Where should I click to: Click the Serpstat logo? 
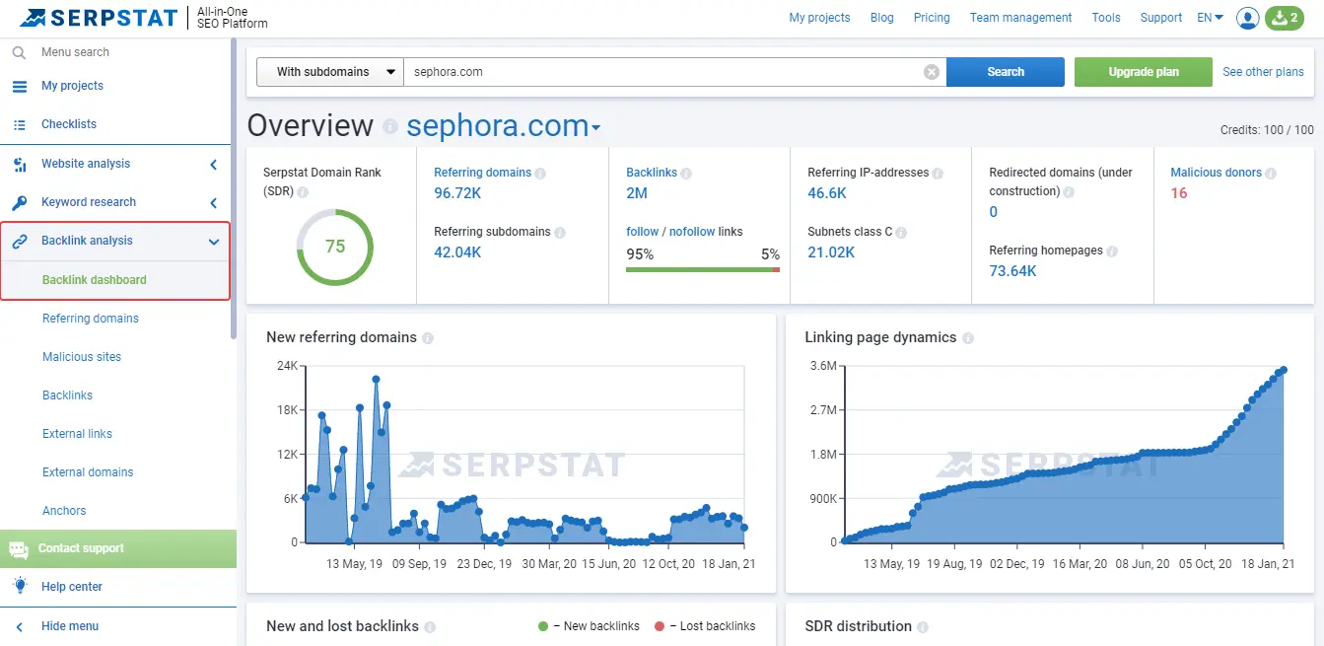[99, 18]
